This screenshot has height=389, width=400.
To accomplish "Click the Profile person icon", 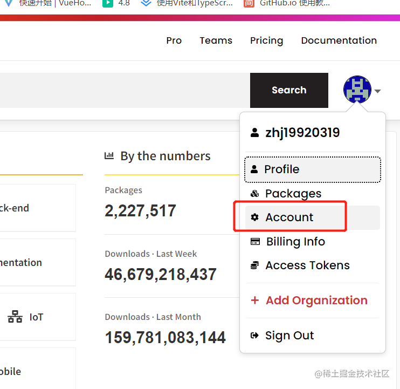I will [254, 169].
